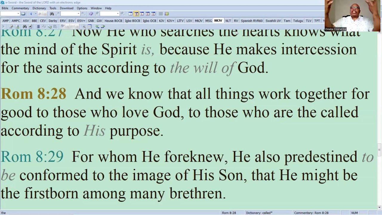The width and height of the screenshot is (382, 215).
Task: Switch to the TPT translation tab
Action: [x=317, y=21]
